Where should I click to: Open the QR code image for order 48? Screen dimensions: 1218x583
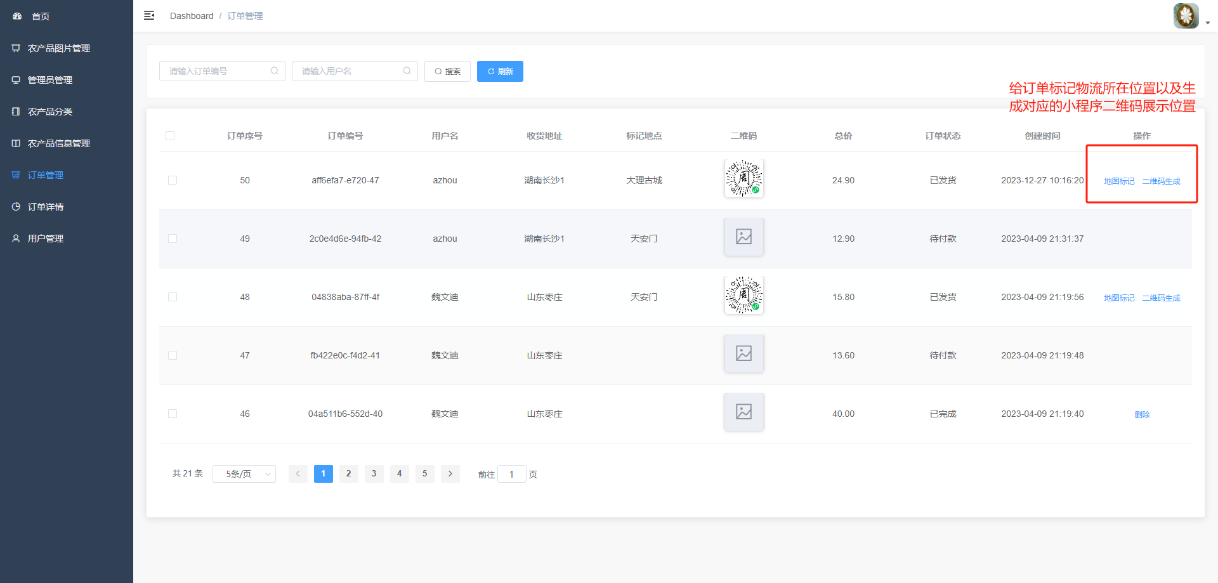click(x=743, y=295)
